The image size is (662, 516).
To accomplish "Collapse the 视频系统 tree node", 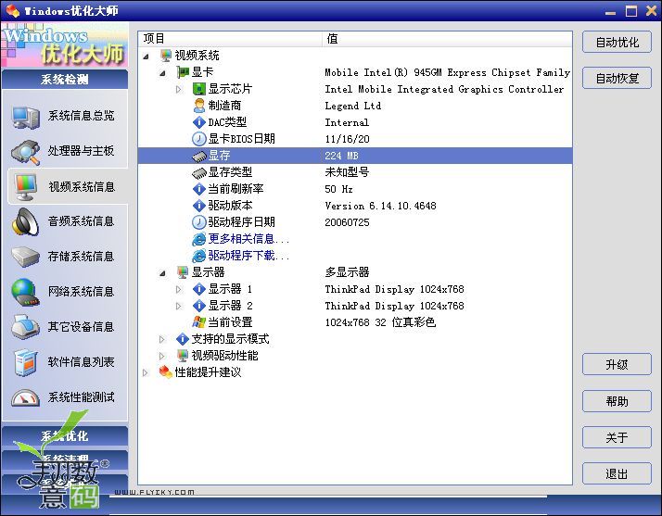I will coord(146,57).
